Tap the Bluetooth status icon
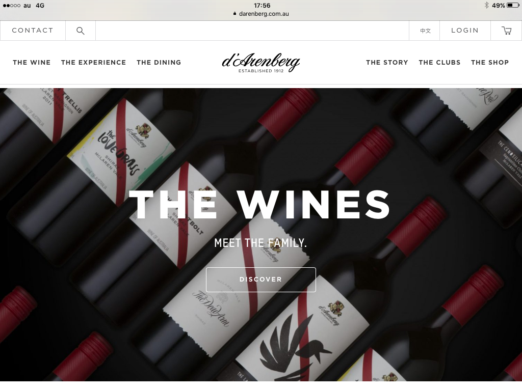Screen dimensions: 522x391 (486, 5)
